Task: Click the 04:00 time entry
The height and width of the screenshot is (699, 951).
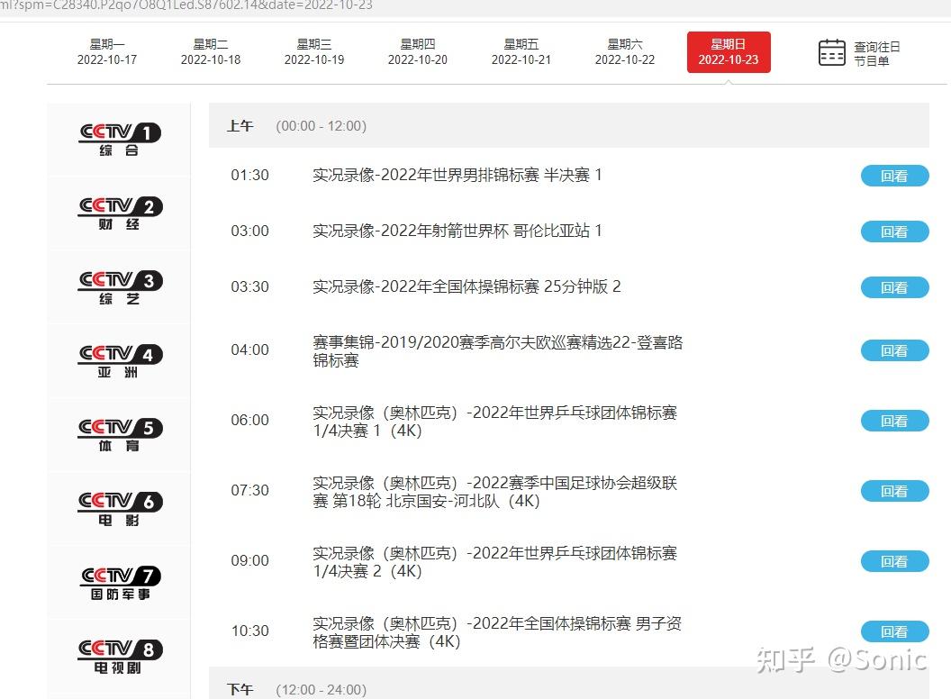Action: (249, 350)
